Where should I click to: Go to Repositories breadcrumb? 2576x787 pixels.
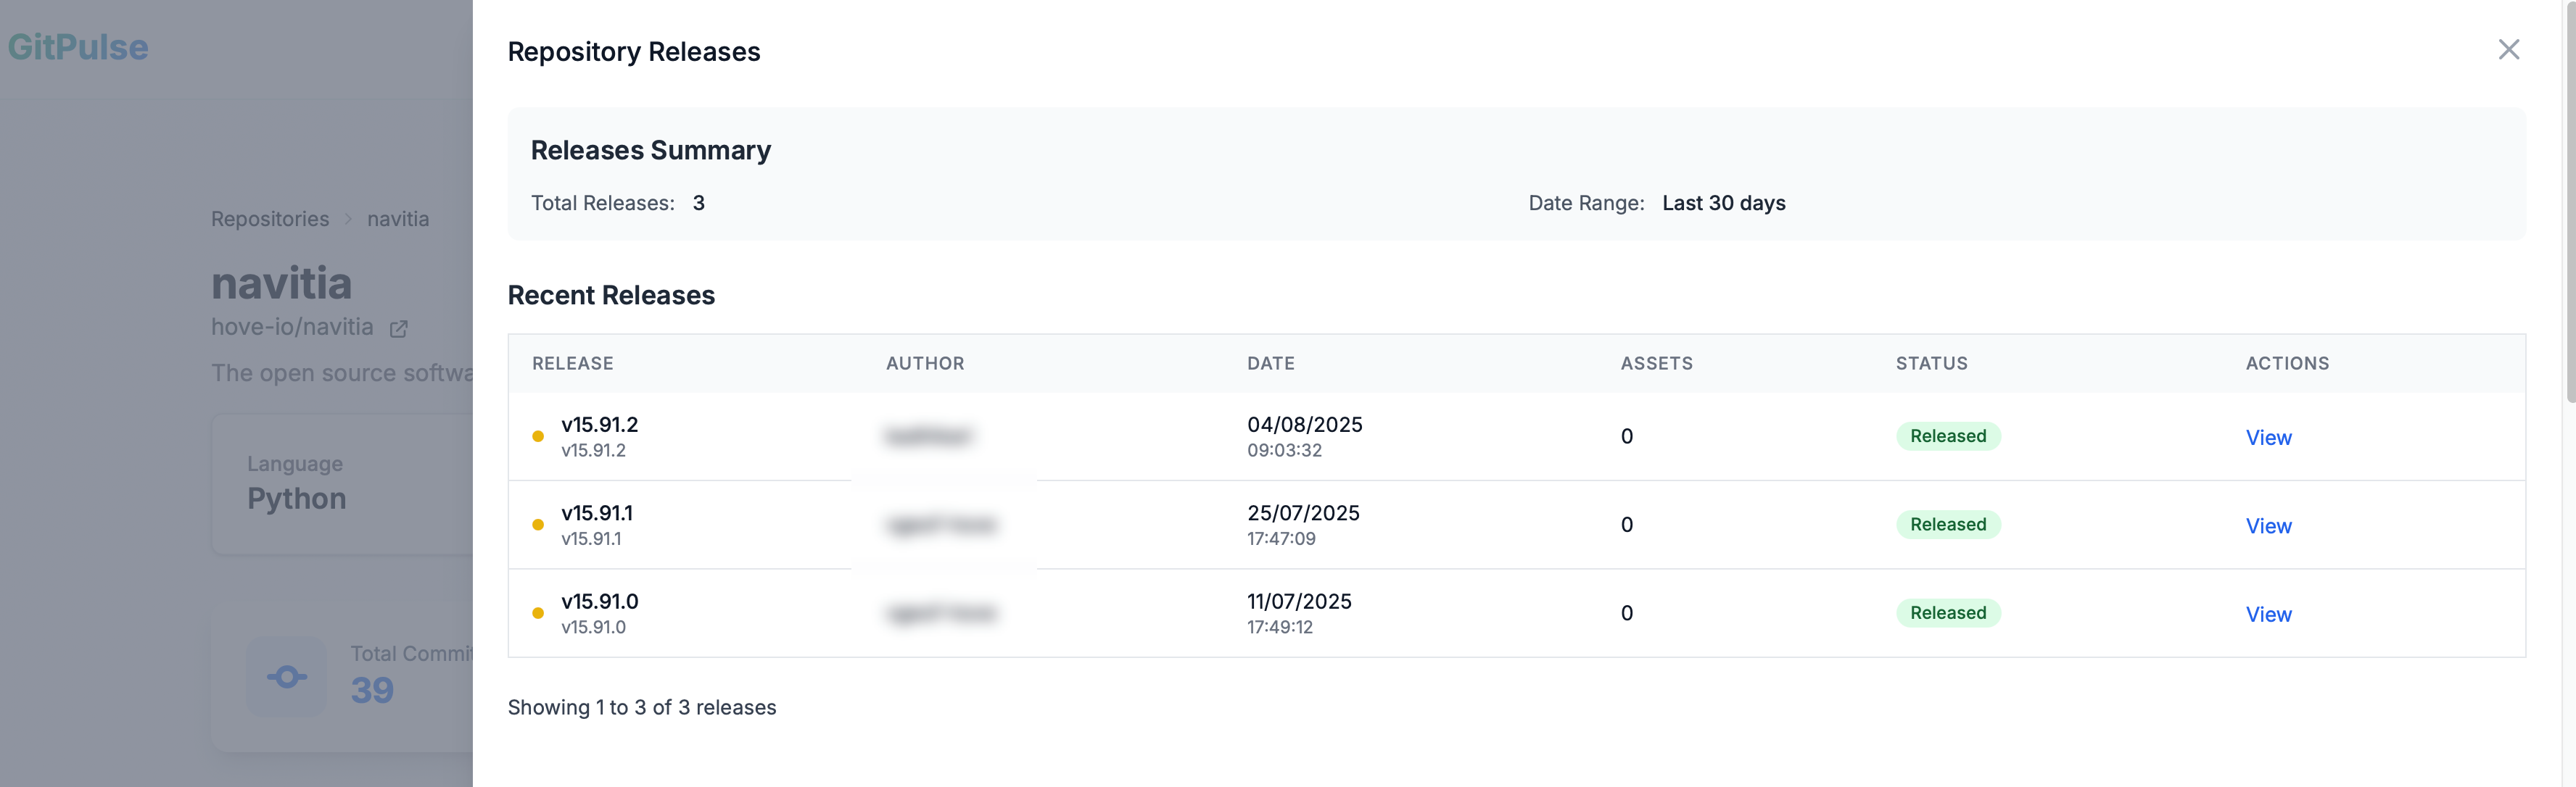[x=270, y=219]
